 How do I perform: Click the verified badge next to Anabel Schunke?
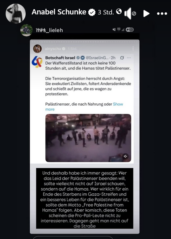(92, 12)
